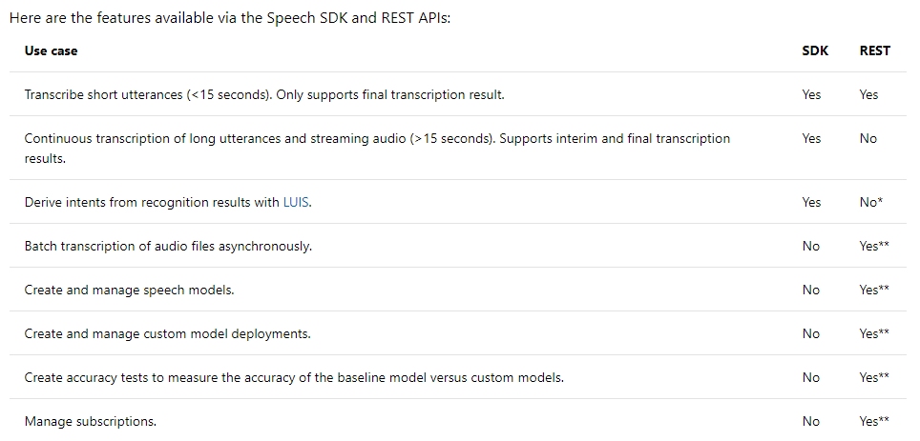The image size is (920, 441).
Task: Select the "Continuous transcription of long utterances" text
Action: (377, 139)
